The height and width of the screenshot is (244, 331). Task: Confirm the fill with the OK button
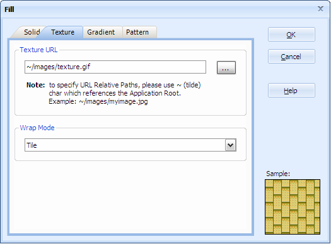pyautogui.click(x=291, y=35)
